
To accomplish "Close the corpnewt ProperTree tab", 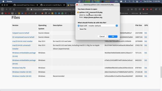I will point(37,5).
